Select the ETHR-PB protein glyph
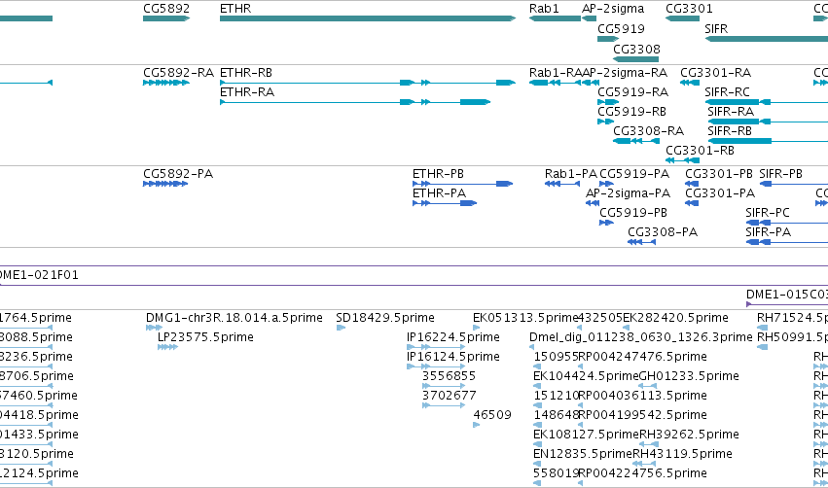Screen dimensions: 828x488 tap(462, 184)
